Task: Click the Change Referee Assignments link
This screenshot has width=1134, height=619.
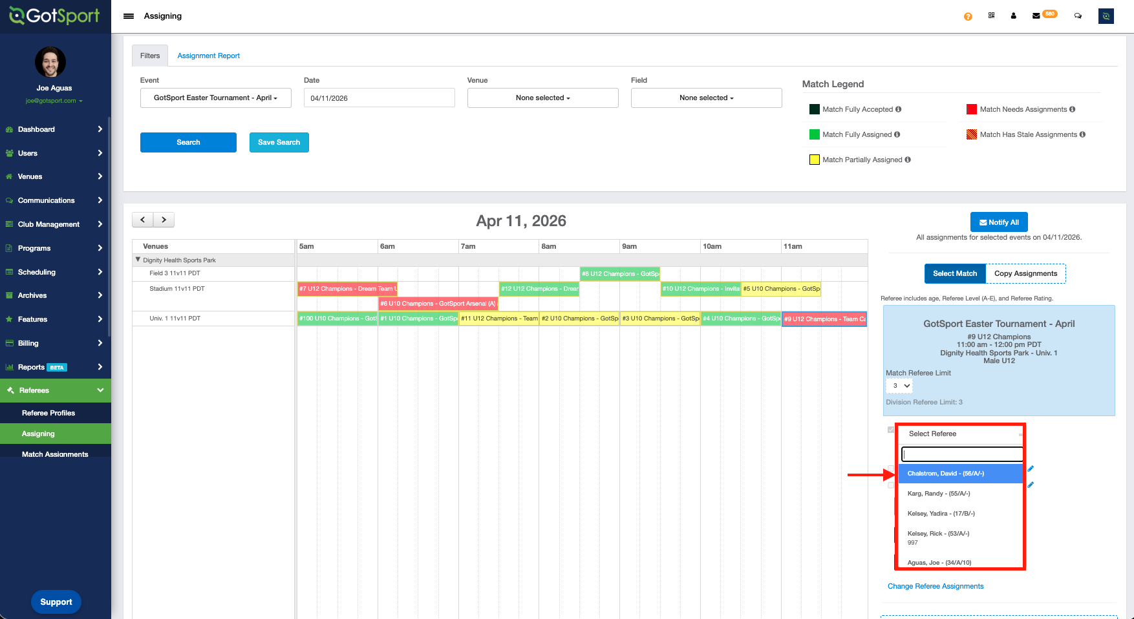Action: [935, 586]
